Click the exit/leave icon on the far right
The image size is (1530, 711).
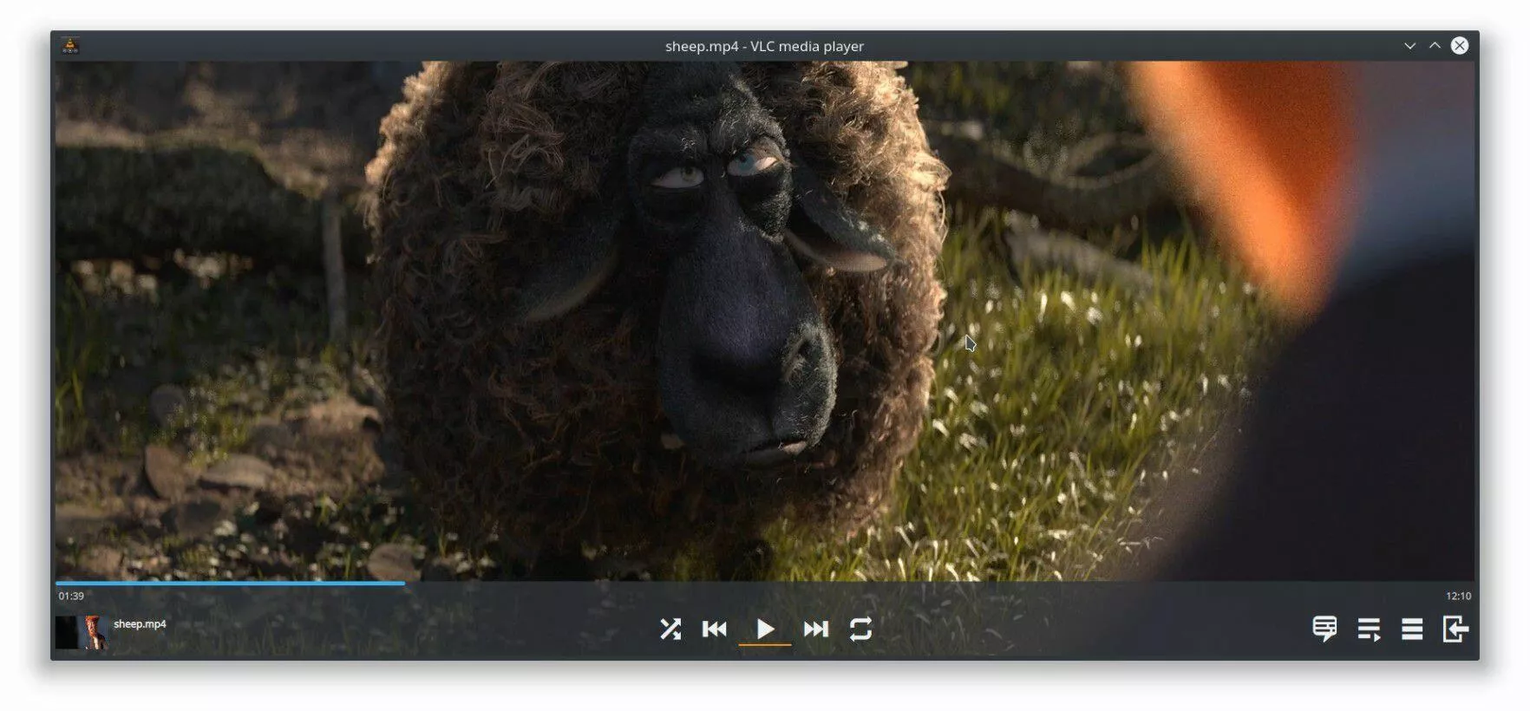click(1455, 629)
